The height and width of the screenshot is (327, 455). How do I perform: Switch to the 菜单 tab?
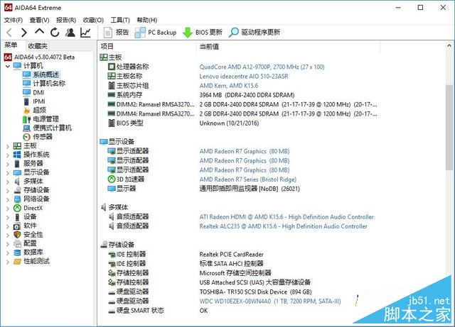[11, 45]
